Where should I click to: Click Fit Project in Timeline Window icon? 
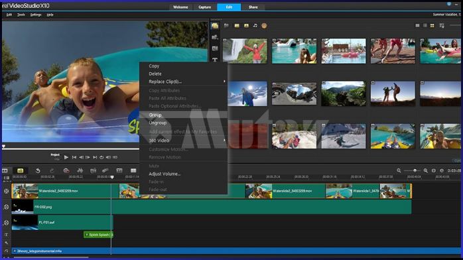point(433,170)
